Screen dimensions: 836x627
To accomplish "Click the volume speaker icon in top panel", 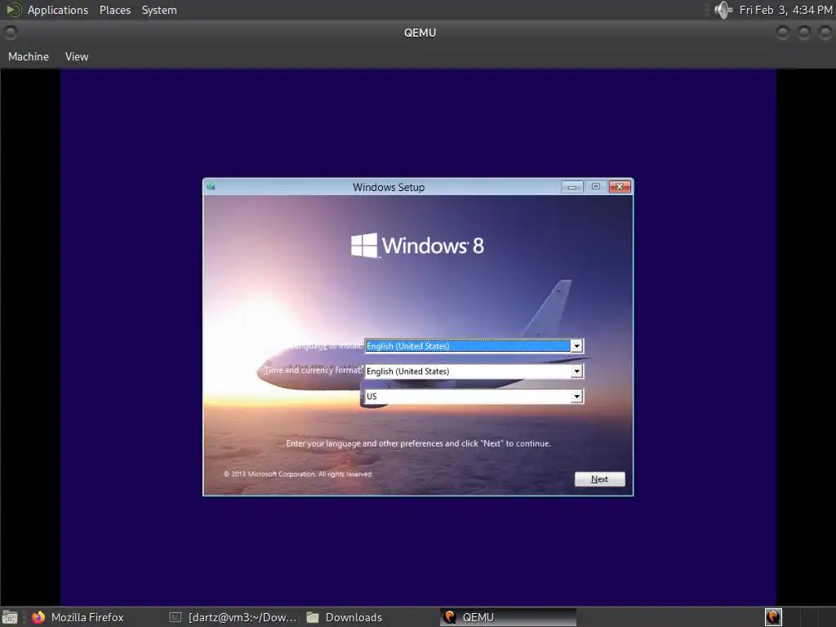I will [x=723, y=10].
